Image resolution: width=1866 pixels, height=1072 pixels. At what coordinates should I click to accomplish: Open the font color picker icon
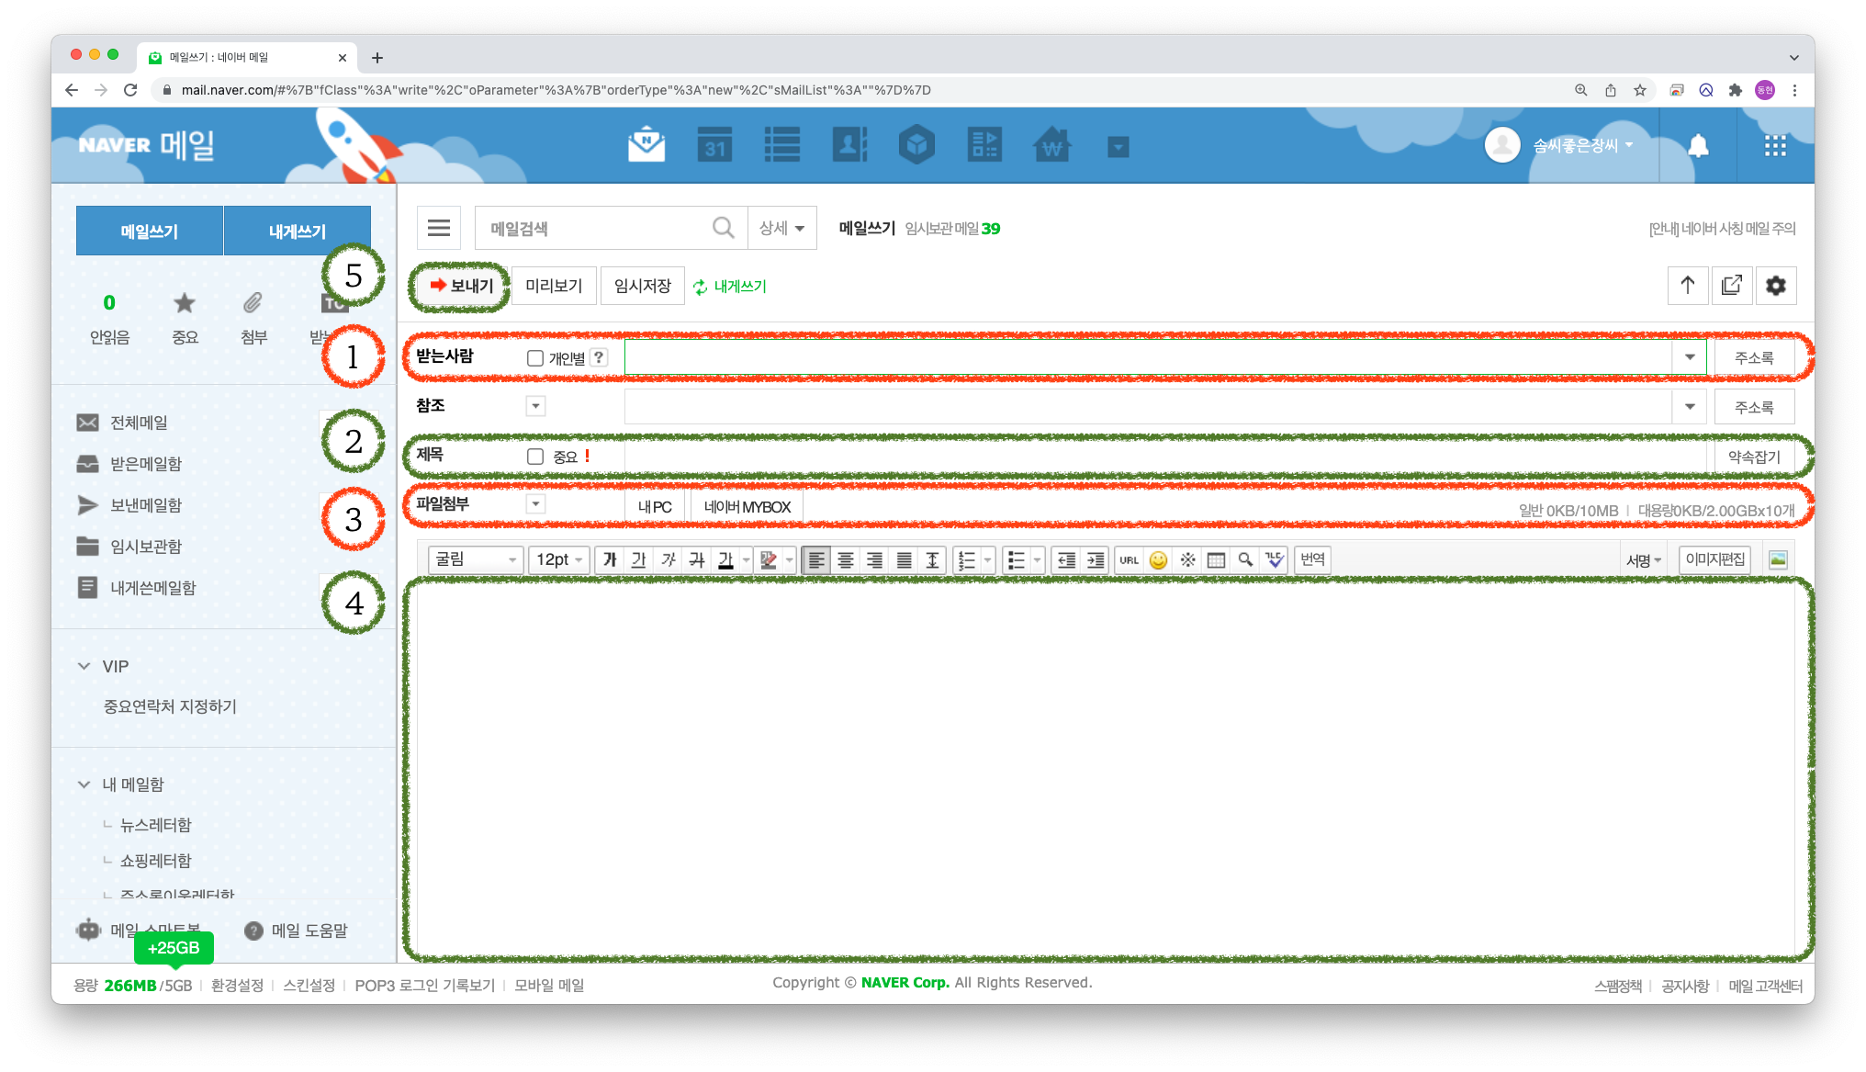click(725, 560)
